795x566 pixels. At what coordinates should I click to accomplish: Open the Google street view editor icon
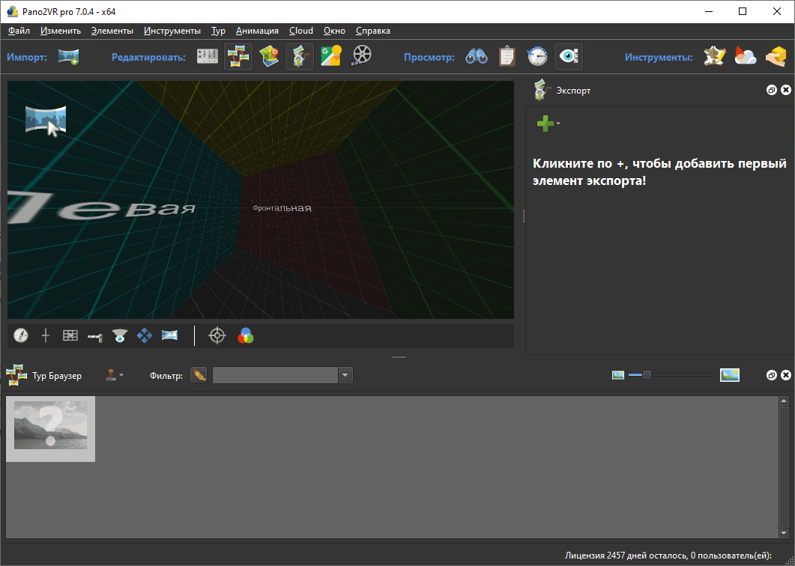330,57
